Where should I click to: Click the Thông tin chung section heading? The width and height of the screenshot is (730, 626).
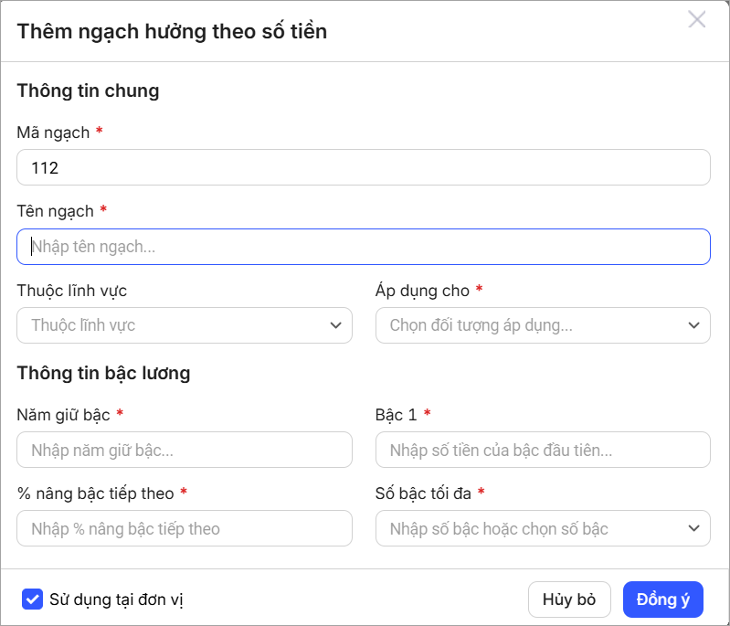tap(88, 90)
